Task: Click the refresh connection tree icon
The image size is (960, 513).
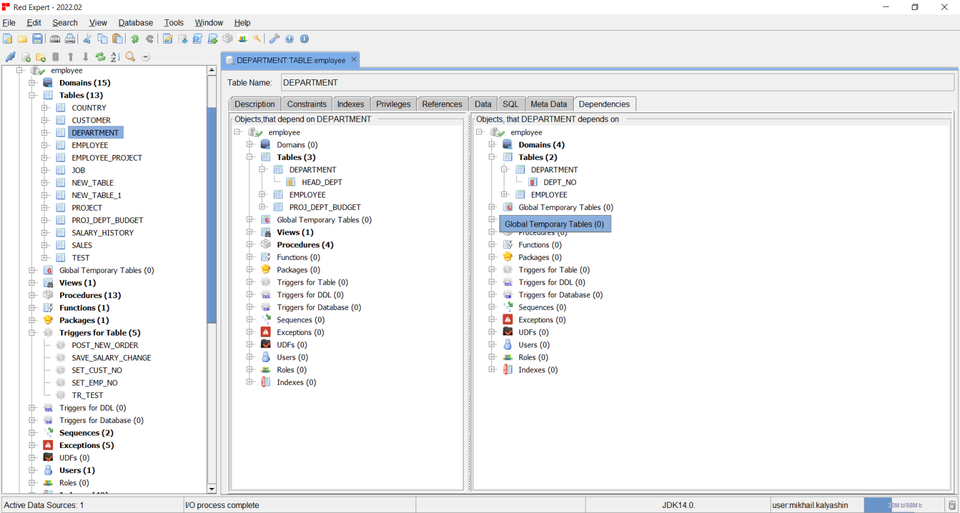Action: click(100, 57)
